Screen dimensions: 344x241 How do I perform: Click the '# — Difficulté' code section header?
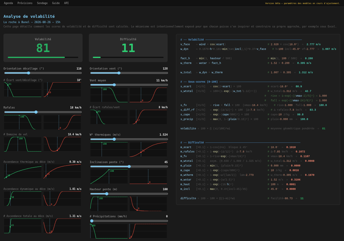click(240, 142)
